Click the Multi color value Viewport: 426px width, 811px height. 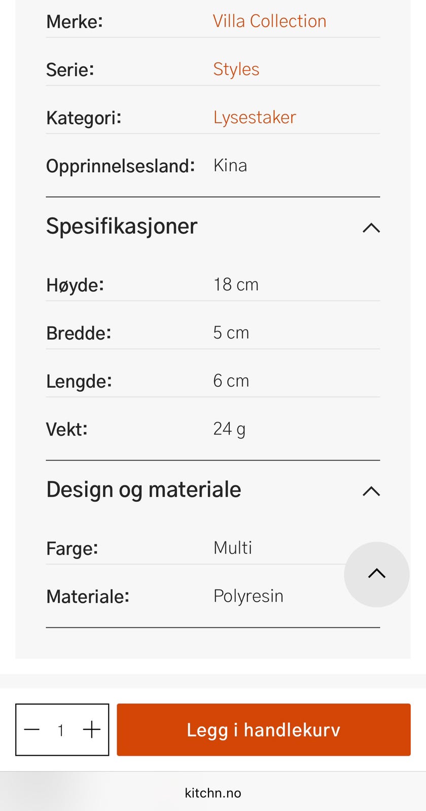tap(233, 548)
